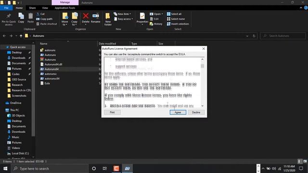Open the notification center icon
Screen dimensions: 308x173
tap(301, 169)
